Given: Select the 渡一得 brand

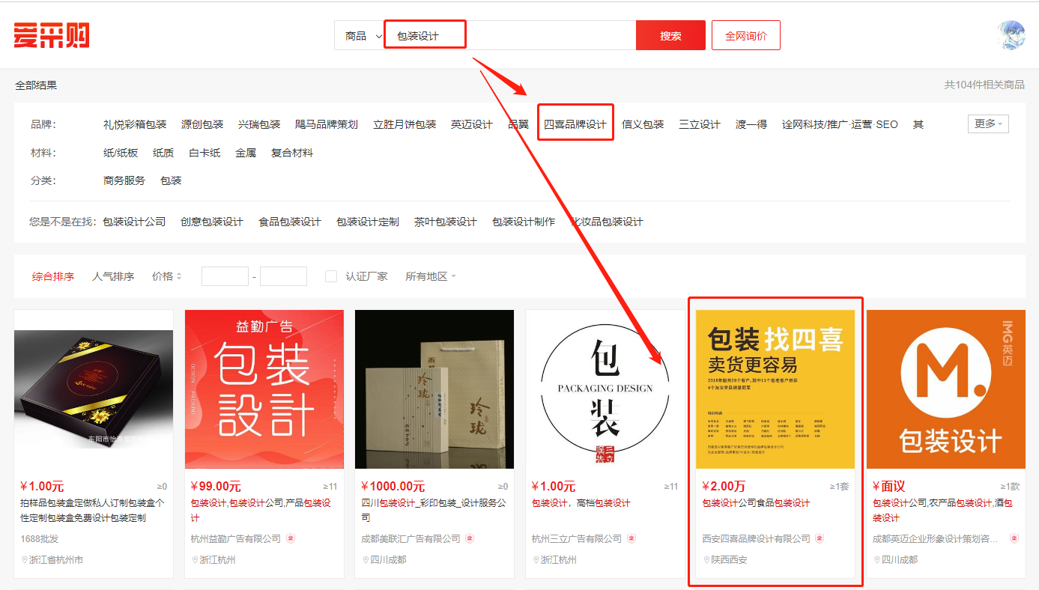Looking at the screenshot, I should 751,124.
